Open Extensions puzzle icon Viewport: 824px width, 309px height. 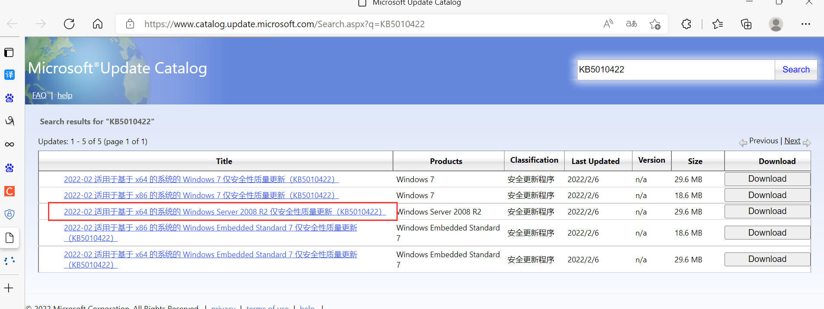[686, 24]
